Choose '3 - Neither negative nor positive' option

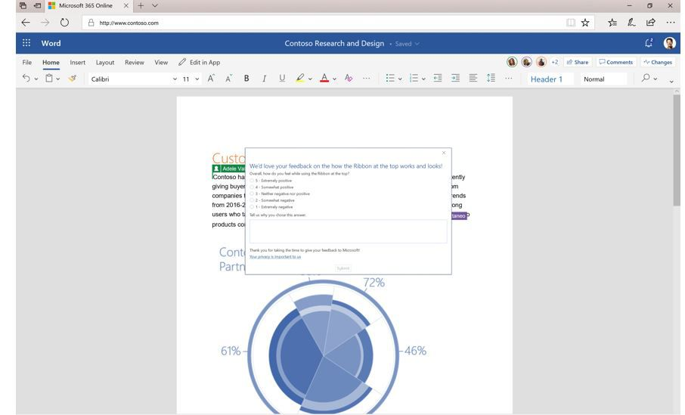[x=253, y=194]
